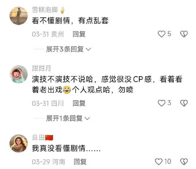This screenshot has height=169, width=196.
Task: Open 甜甜月's profile picture
Action: 19,74
